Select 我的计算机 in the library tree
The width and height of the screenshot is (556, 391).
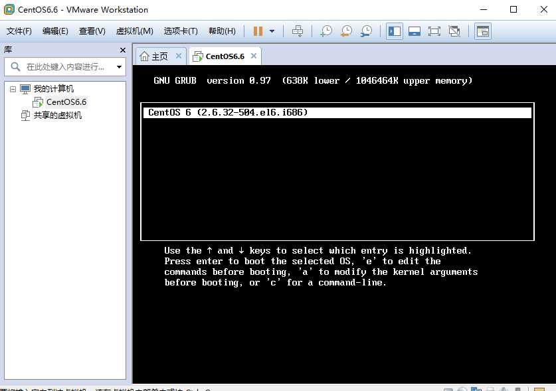[54, 88]
